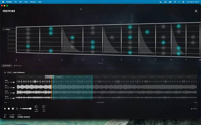Click highlighted A on fifth fret, top string
Image resolution: width=201 pixels, height=125 pixels.
coord(130,27)
